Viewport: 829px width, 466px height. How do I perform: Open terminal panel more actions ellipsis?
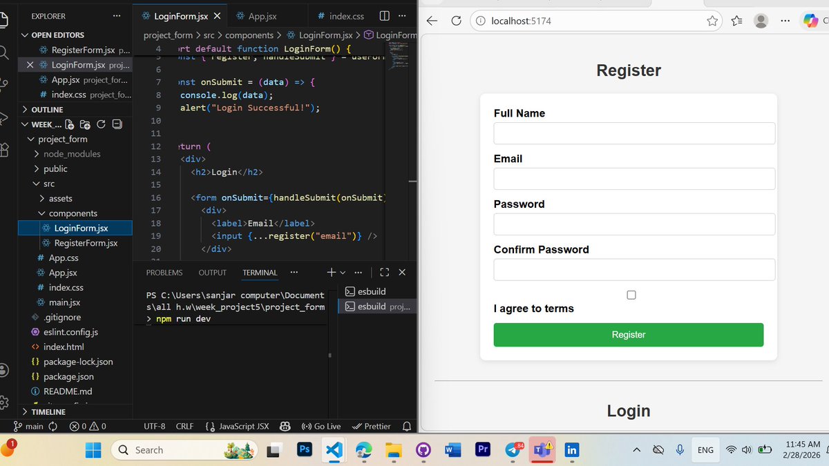click(x=358, y=272)
